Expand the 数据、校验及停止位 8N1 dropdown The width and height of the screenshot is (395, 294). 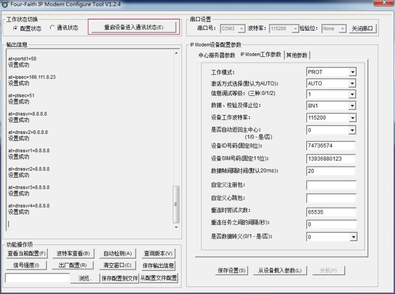click(x=353, y=106)
